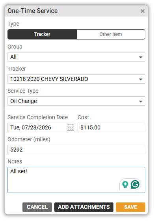154x221 pixels.
Task: Click the Cost field showing $115.00
Action: 111,127
